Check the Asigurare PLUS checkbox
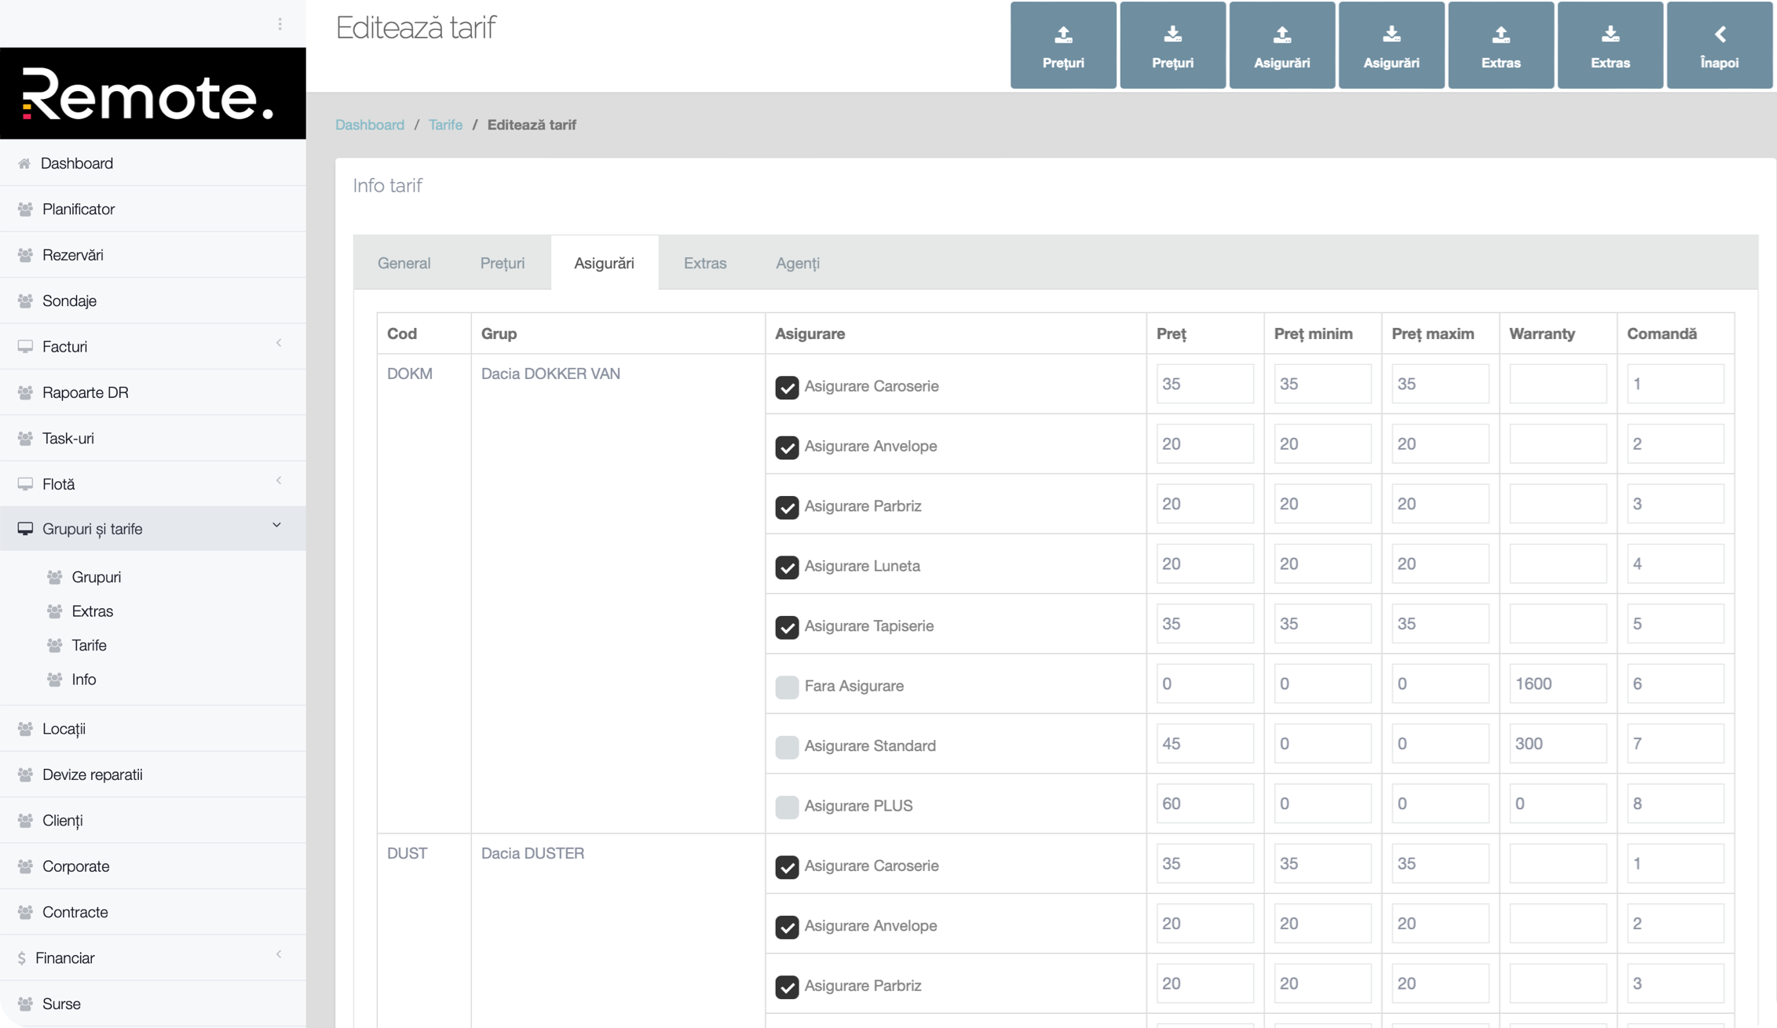1777x1028 pixels. pyautogui.click(x=787, y=807)
